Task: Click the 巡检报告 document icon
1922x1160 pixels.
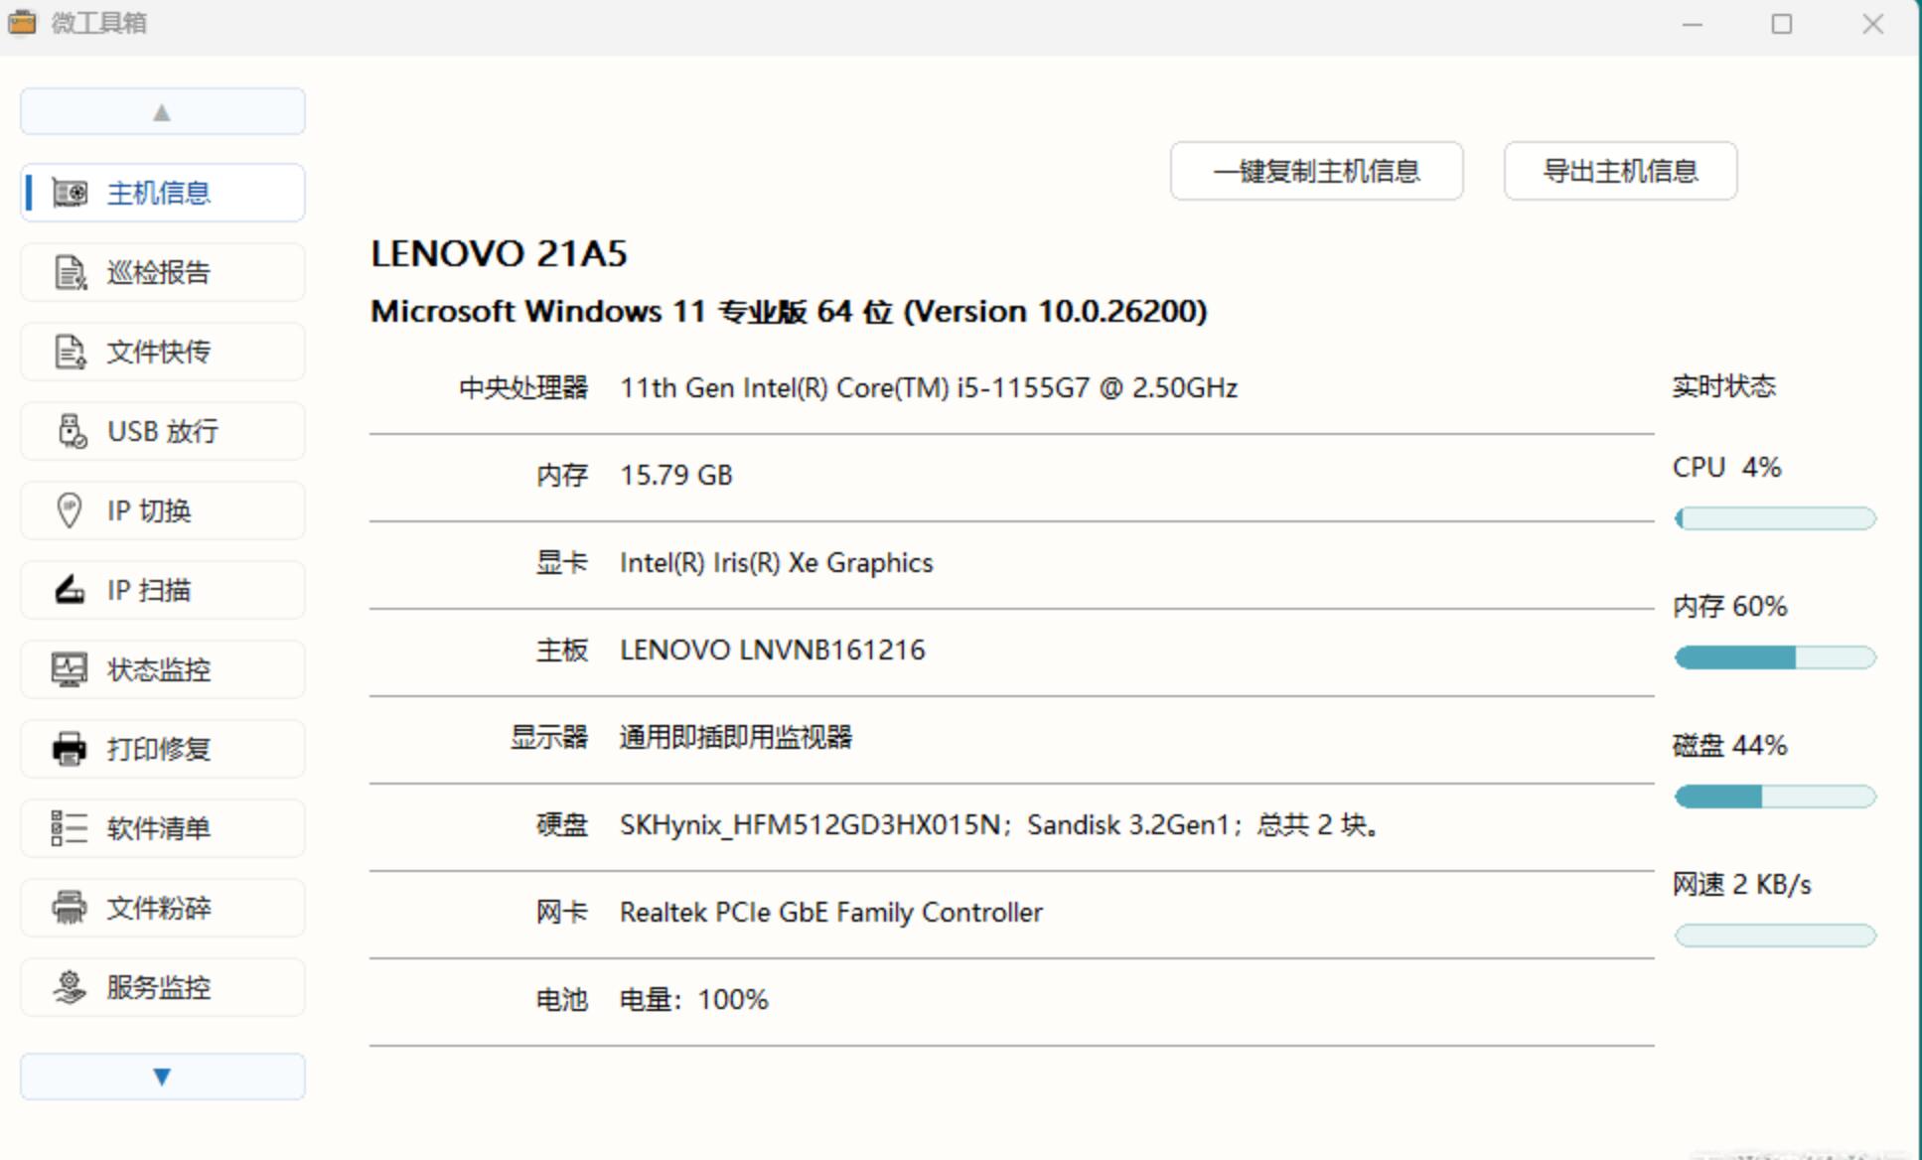Action: 70,272
